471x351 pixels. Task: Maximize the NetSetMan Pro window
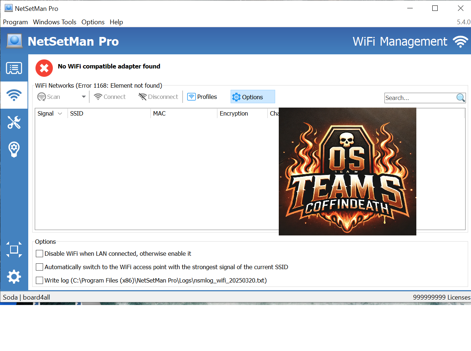tap(435, 8)
